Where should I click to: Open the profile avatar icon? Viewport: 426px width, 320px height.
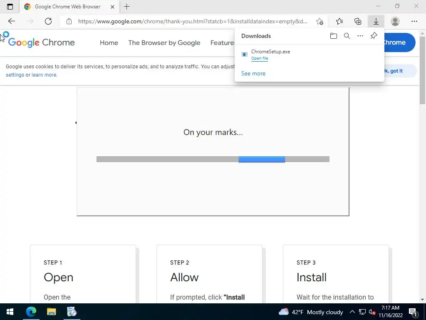(395, 21)
